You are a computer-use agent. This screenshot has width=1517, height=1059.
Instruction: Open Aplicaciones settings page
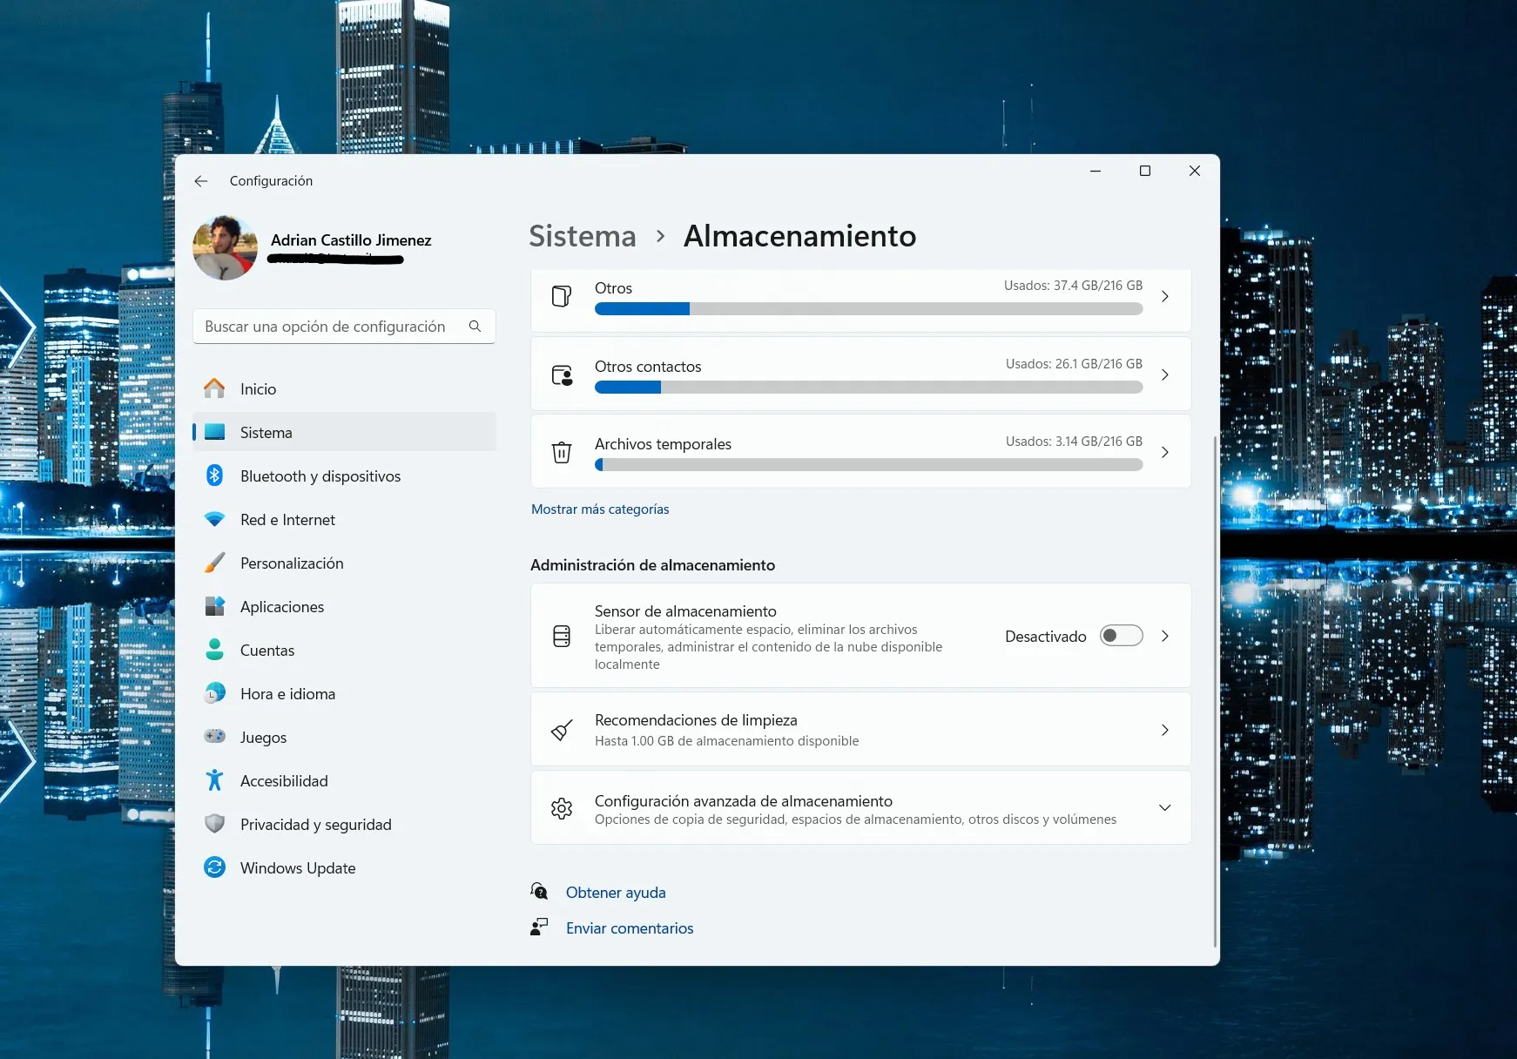pyautogui.click(x=344, y=606)
